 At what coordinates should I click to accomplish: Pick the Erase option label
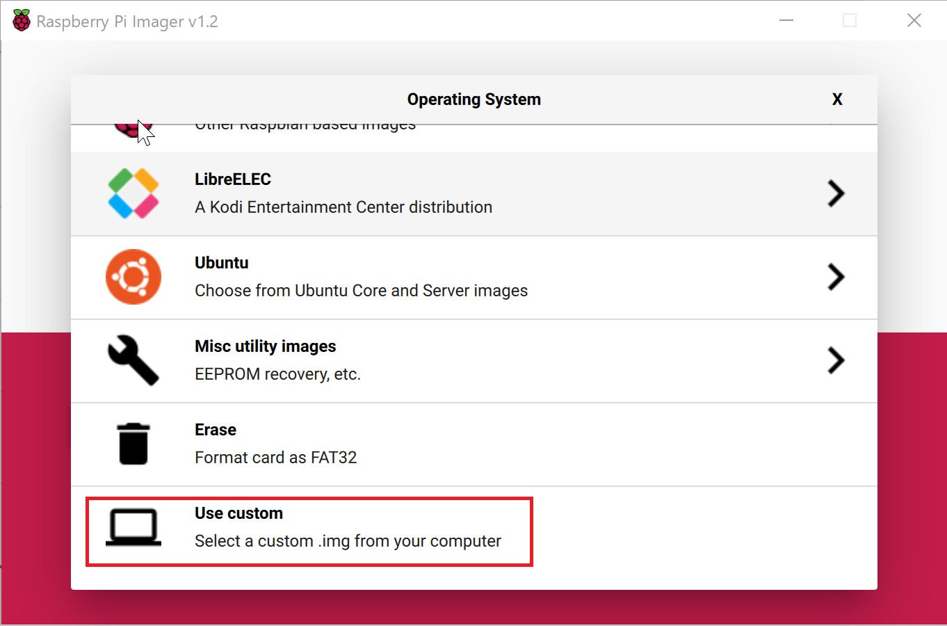[216, 430]
